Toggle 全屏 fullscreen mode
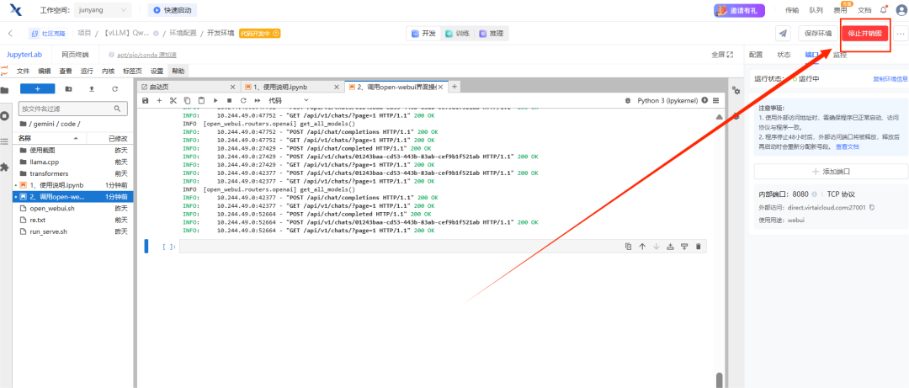 point(722,55)
